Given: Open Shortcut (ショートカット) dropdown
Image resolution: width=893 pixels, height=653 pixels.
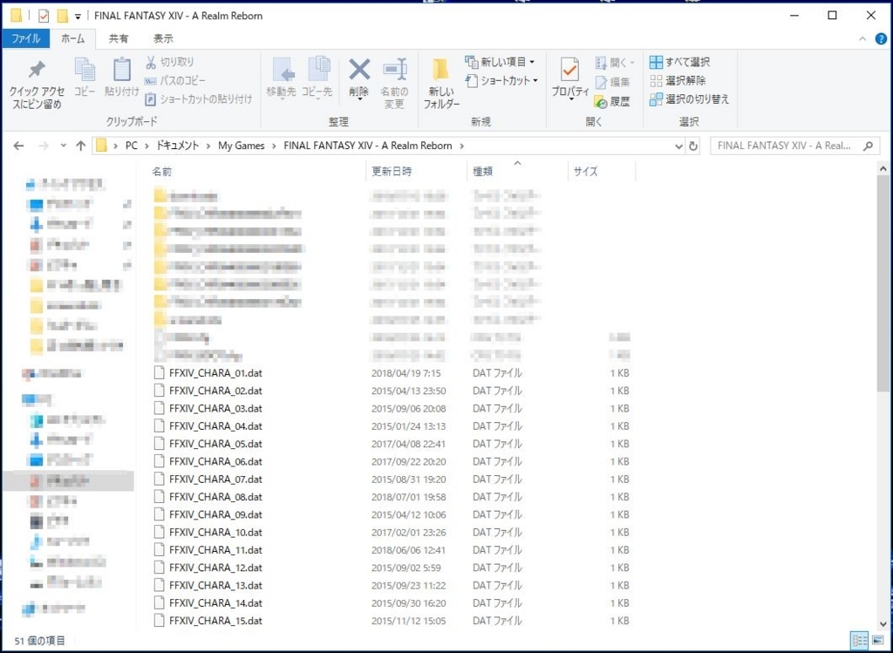Looking at the screenshot, I should click(x=501, y=80).
